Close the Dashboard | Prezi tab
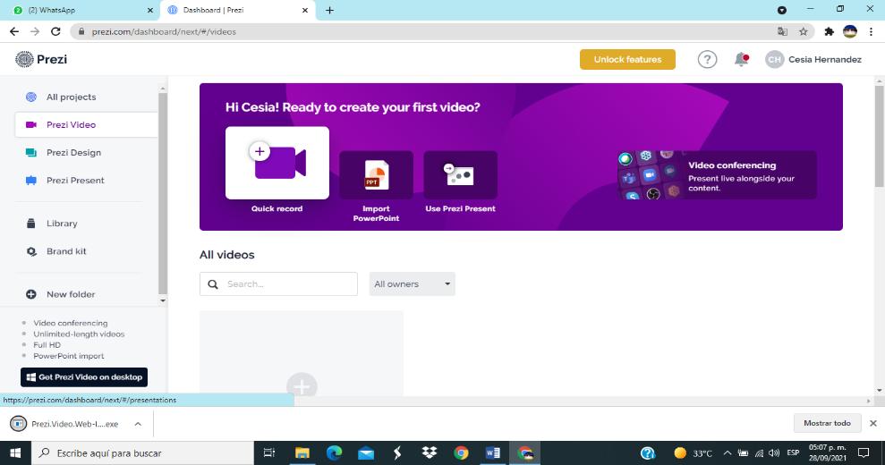885x465 pixels. (x=305, y=10)
